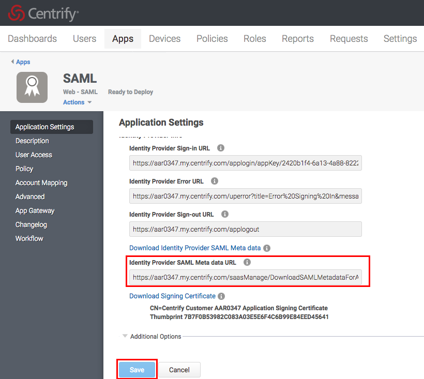
Task: Click info icon next to Identity Provider Sign-in URL
Action: coord(221,148)
